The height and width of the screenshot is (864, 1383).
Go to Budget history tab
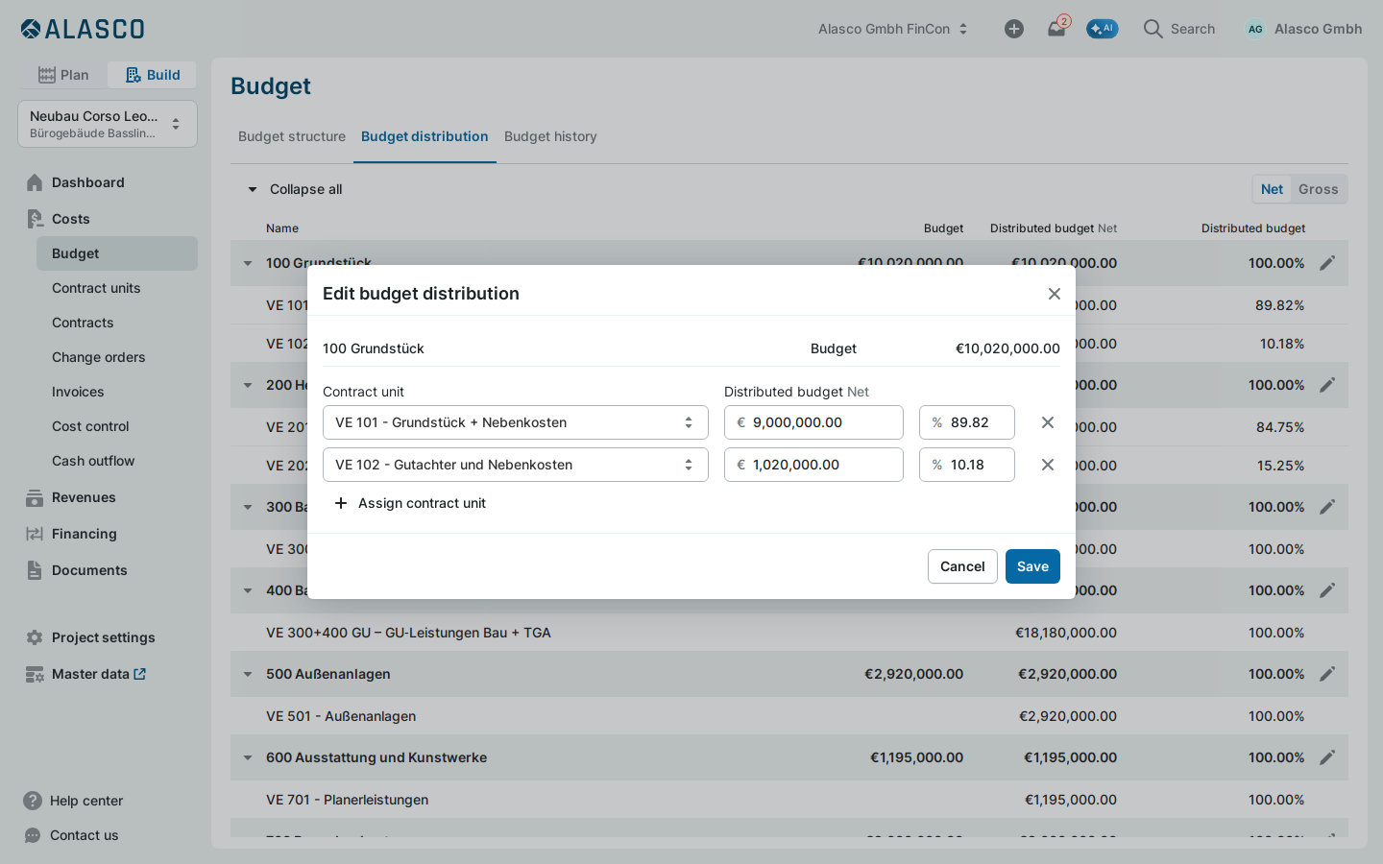(x=550, y=136)
